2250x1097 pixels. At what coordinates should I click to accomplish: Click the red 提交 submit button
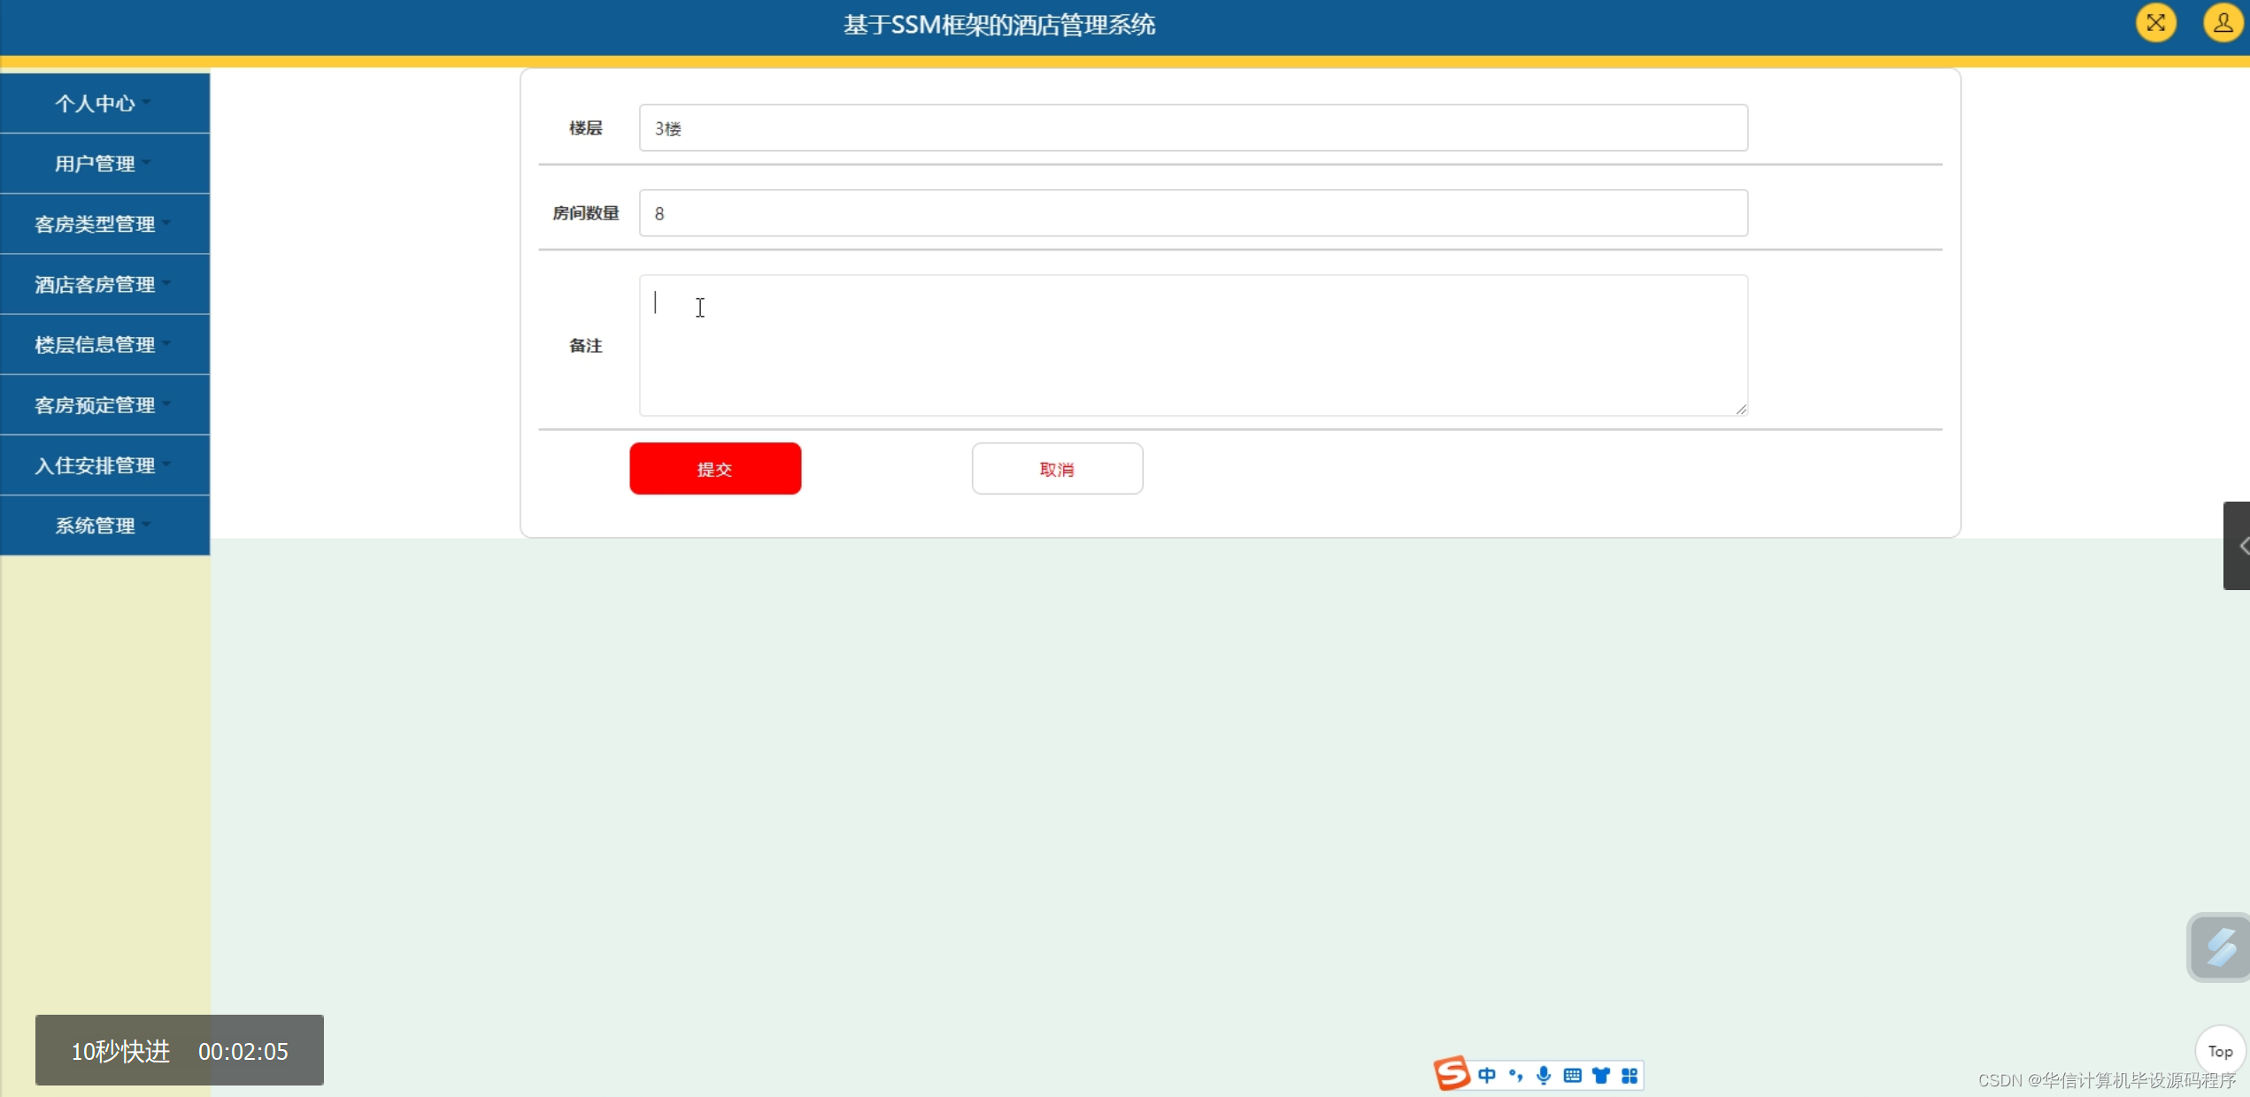coord(714,469)
